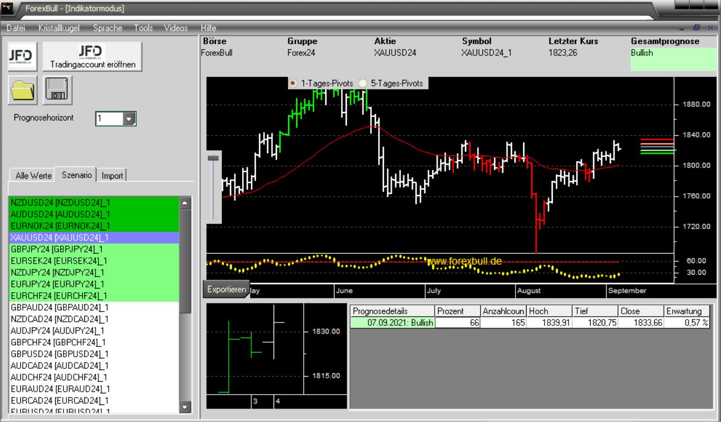Open the Tools menu
This screenshot has width=721, height=422.
(x=143, y=28)
